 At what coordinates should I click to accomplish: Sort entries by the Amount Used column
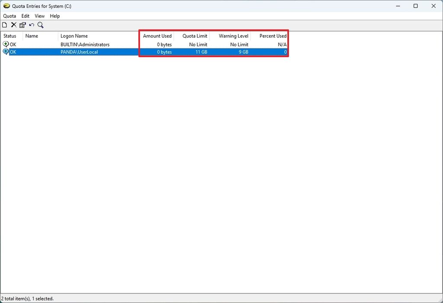157,36
